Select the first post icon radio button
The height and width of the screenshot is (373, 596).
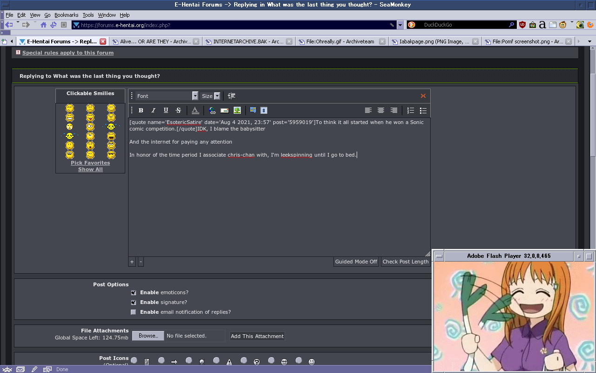coord(134,360)
